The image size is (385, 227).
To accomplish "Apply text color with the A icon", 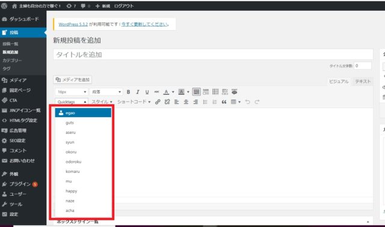I will point(166,92).
